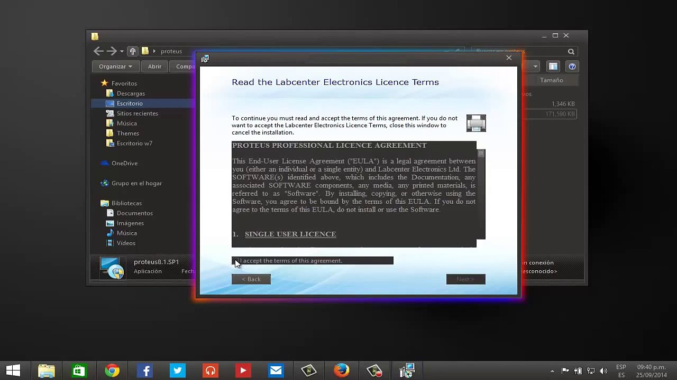The width and height of the screenshot is (677, 380).
Task: Open Descargas in the navigation pane
Action: point(131,93)
